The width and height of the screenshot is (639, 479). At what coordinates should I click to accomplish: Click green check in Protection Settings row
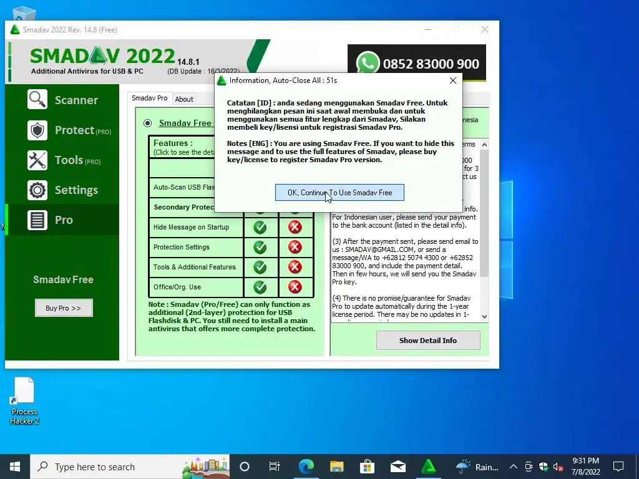260,247
